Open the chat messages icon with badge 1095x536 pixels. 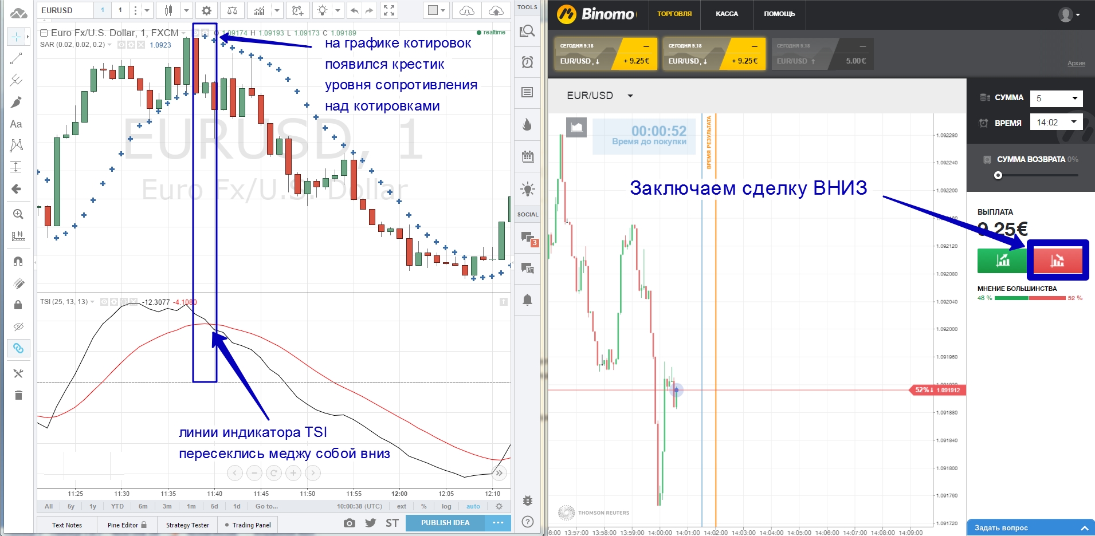click(x=528, y=238)
